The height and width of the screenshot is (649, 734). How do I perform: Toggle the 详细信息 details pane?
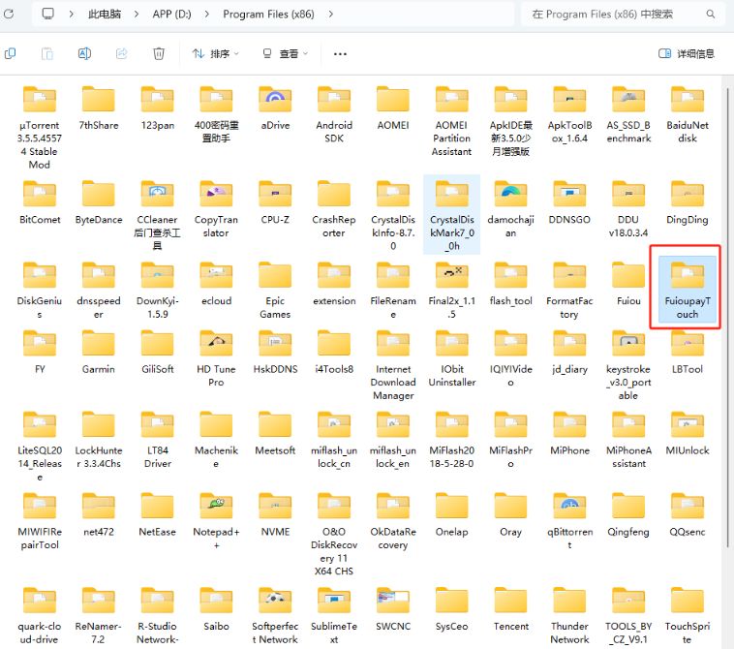[687, 54]
